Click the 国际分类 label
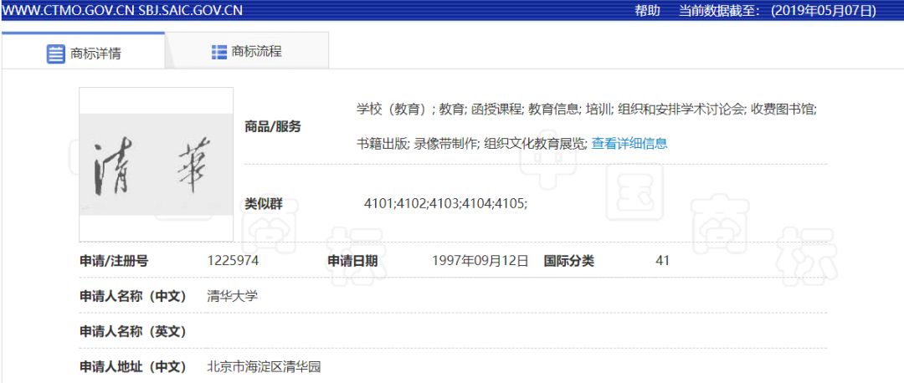 click(568, 261)
